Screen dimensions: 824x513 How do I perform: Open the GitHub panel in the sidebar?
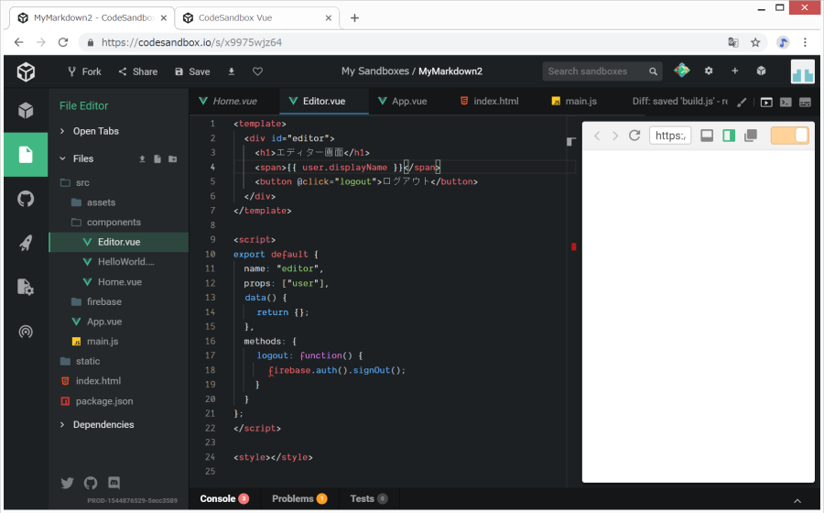[x=26, y=199]
